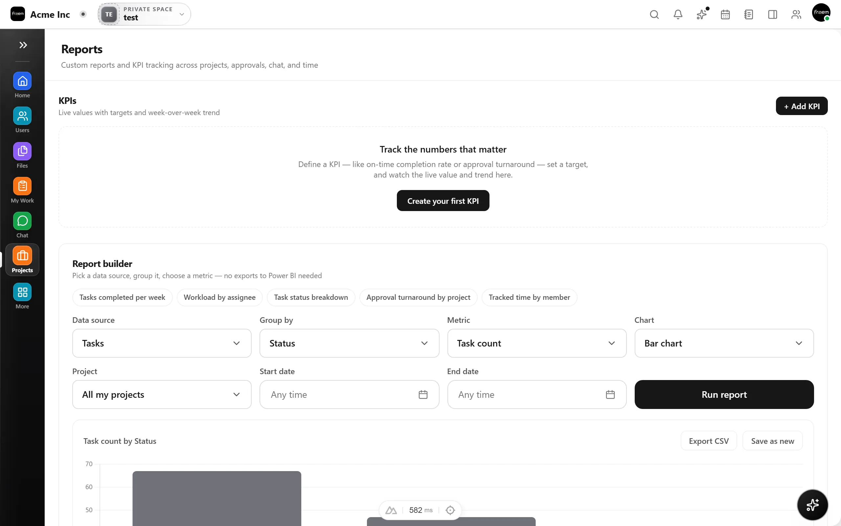This screenshot has height=526, width=841.
Task: Click the Start date field
Action: [349, 394]
